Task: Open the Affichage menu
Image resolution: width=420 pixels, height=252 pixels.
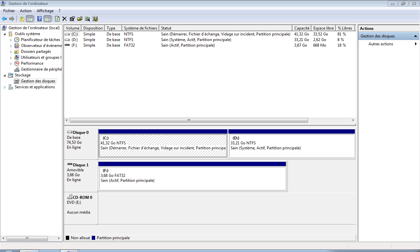Action: [x=45, y=11]
